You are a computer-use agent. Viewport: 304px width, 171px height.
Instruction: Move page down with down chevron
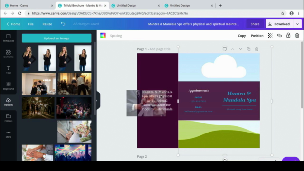click(241, 49)
